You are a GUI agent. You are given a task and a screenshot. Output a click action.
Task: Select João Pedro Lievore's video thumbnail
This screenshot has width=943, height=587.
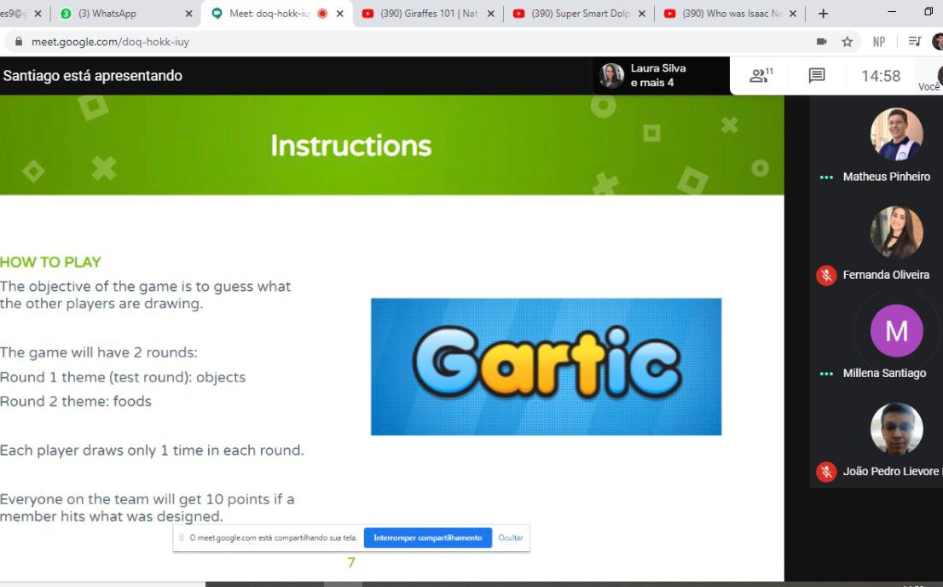point(897,428)
